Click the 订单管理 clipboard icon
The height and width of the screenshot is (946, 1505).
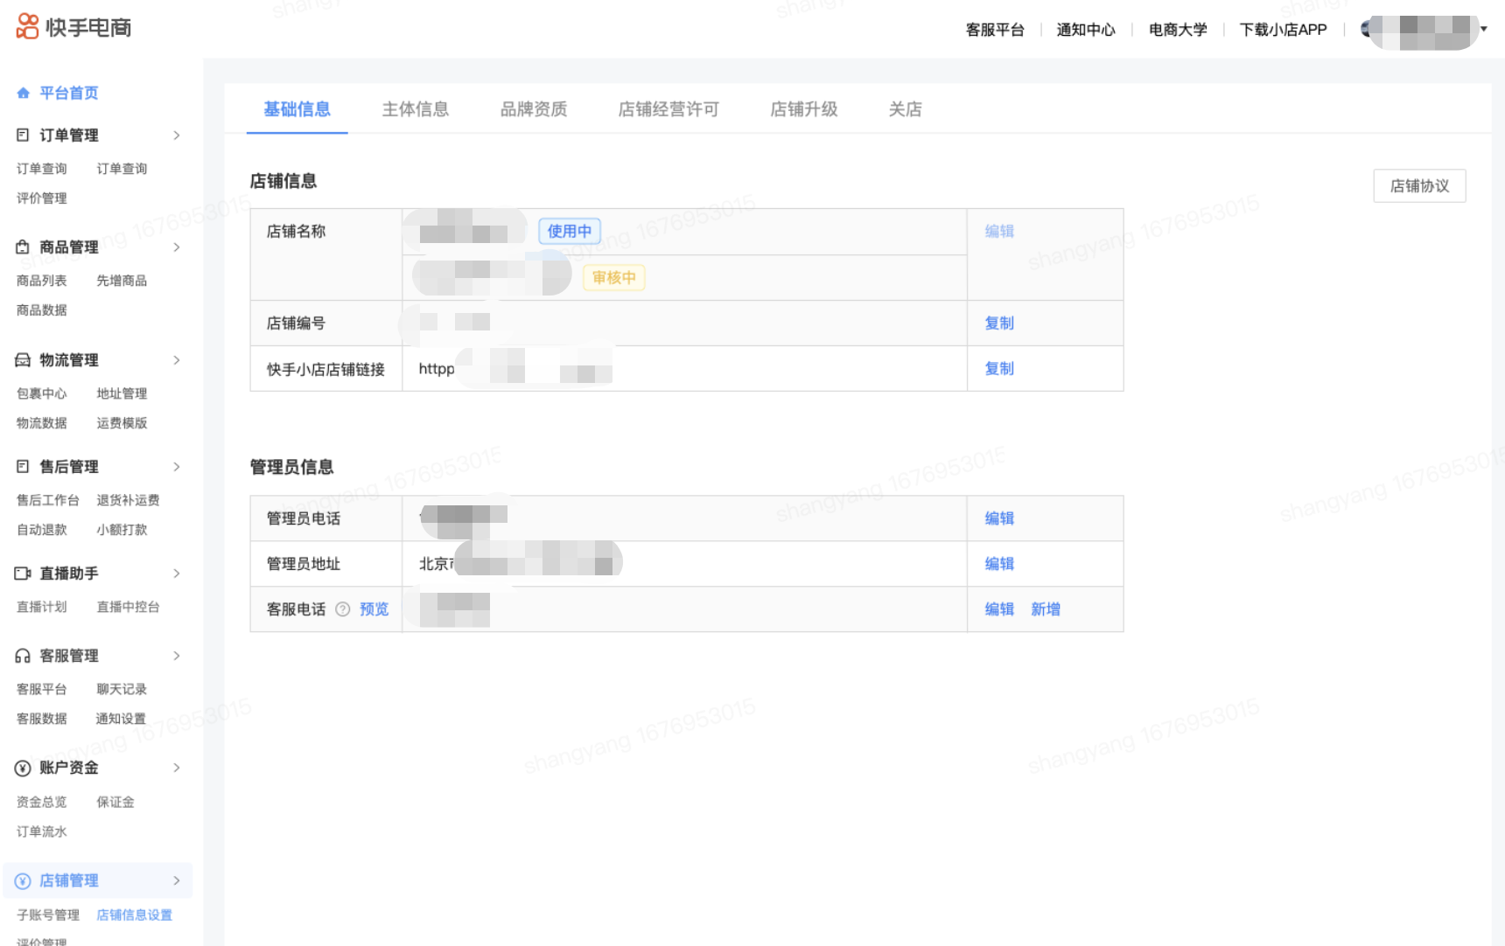click(x=23, y=135)
